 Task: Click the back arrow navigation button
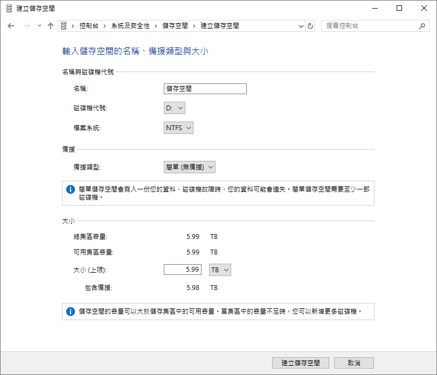tap(11, 26)
